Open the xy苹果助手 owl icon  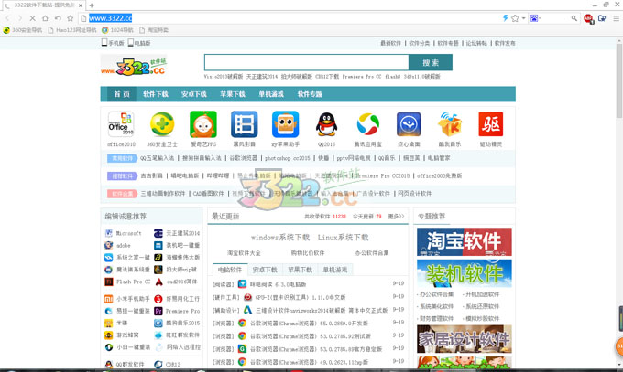click(x=285, y=124)
